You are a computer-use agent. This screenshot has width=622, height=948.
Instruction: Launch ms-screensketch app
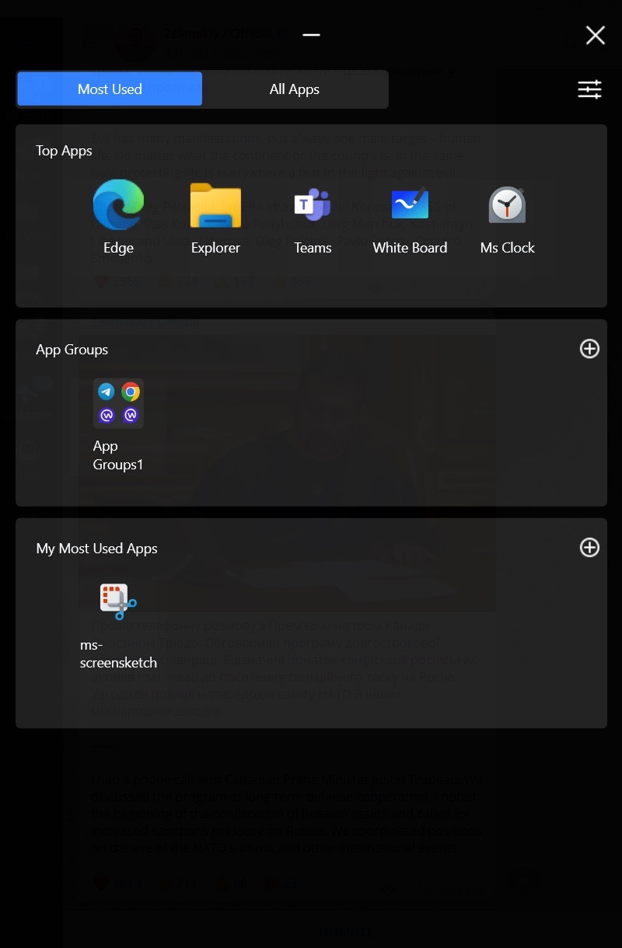tap(118, 601)
